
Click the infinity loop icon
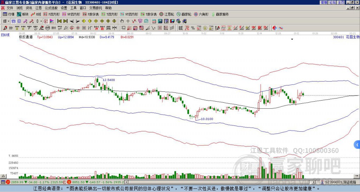[281, 28]
